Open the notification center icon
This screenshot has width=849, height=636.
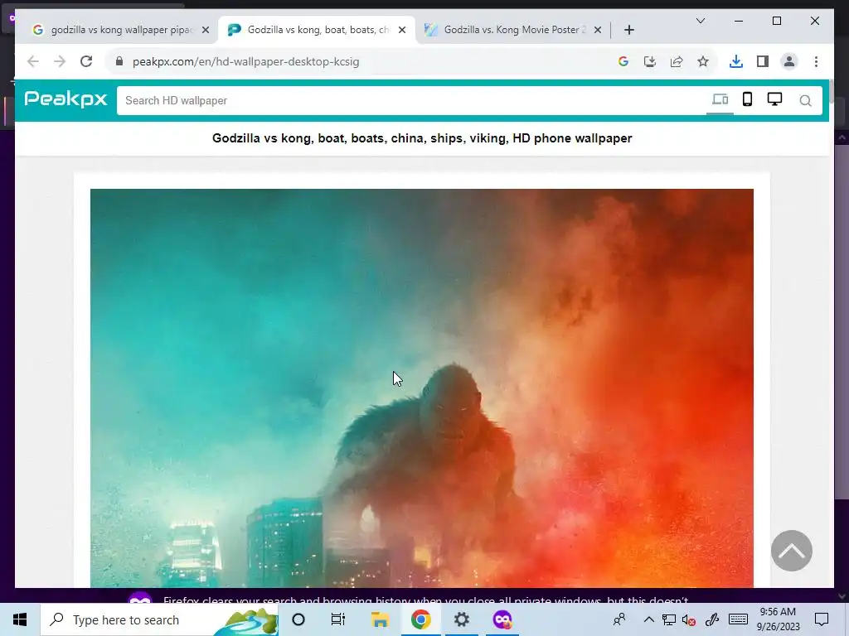(822, 619)
